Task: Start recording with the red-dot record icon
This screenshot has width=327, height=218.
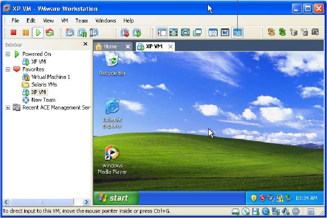Action: (x=125, y=33)
